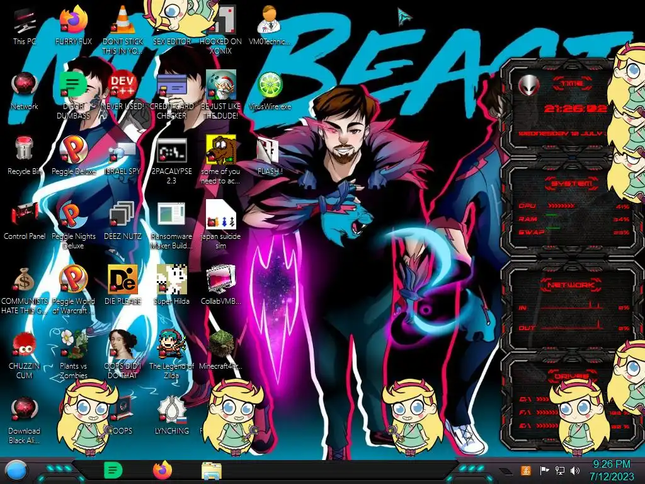Open the VM0Technic... desktop icon
Viewport: 645px width, 484px height.
(x=270, y=25)
